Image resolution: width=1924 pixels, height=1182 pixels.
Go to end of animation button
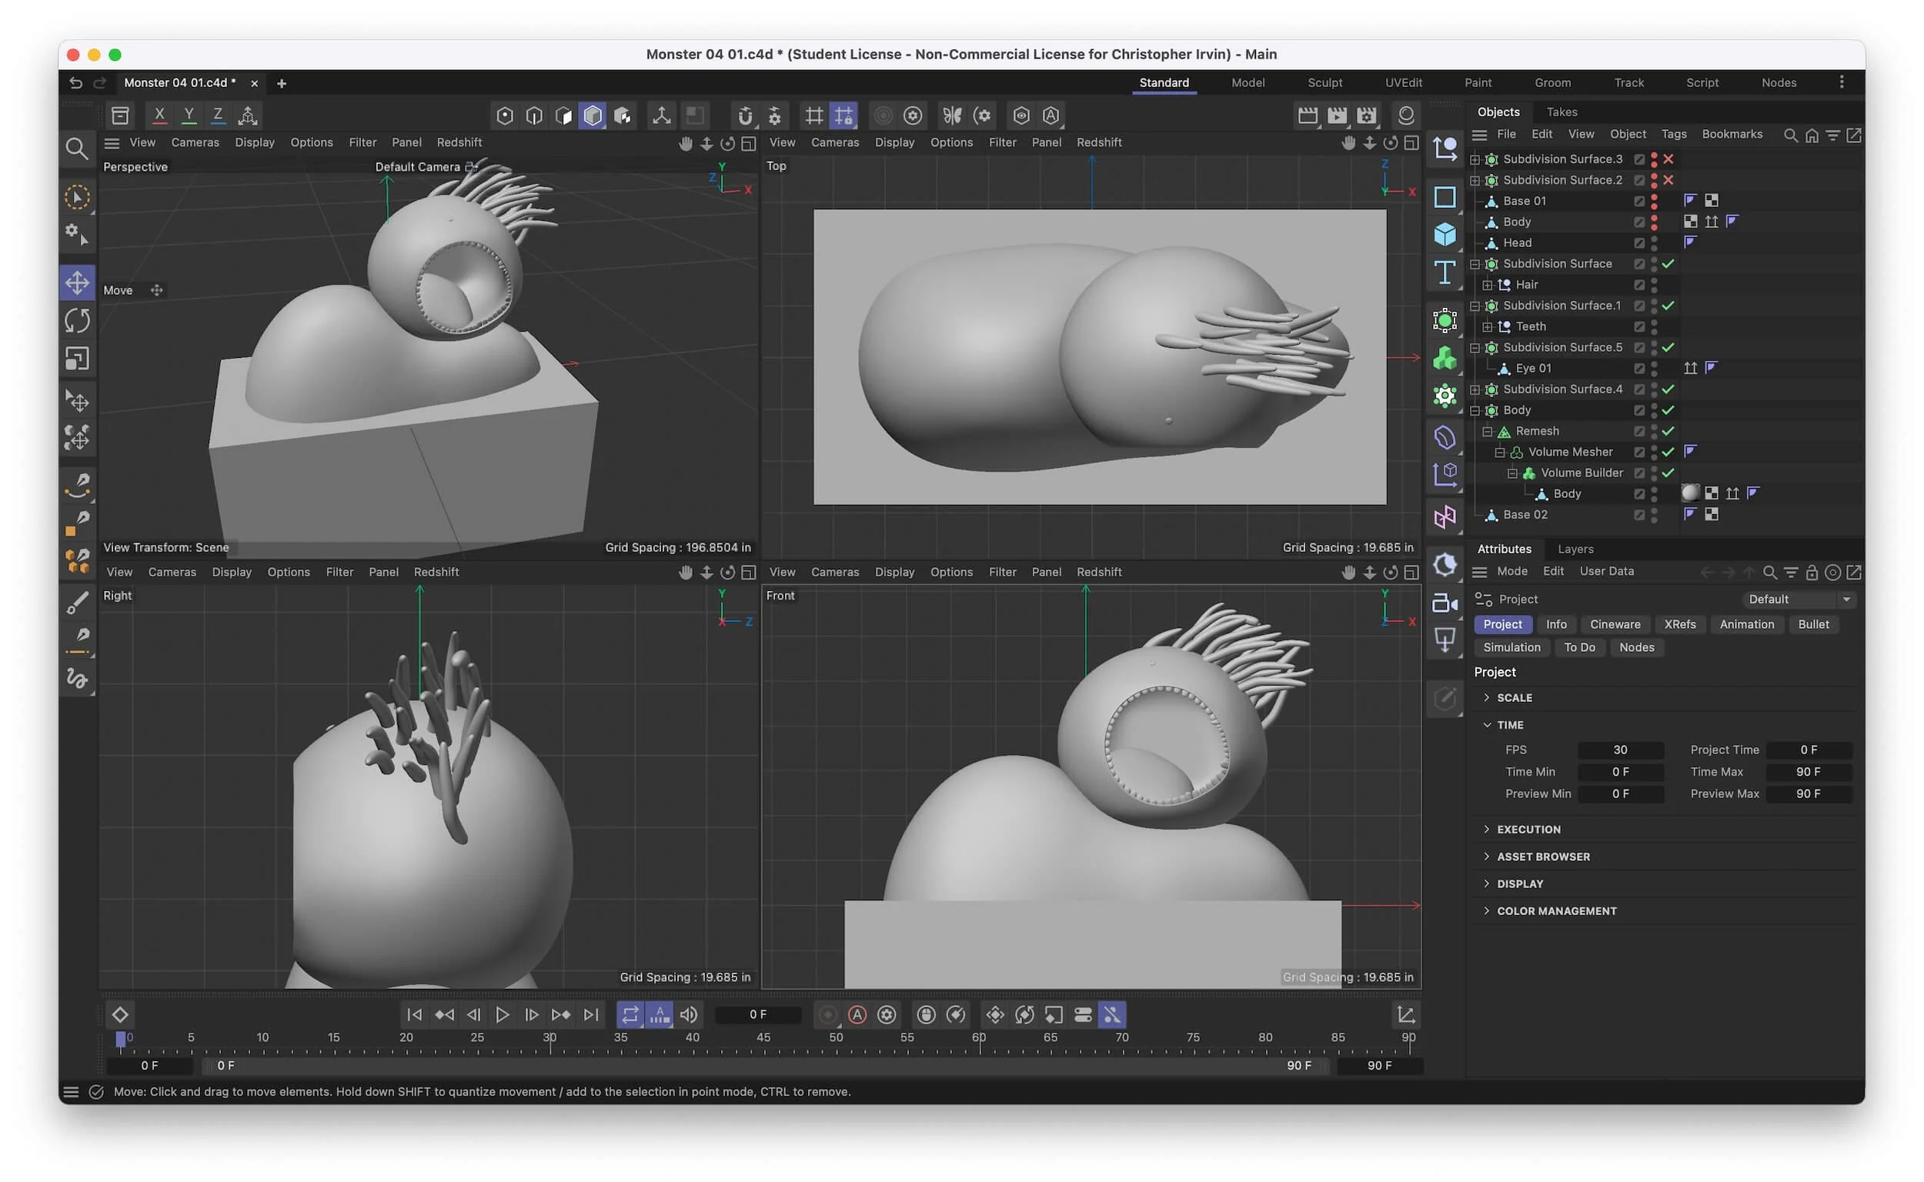[591, 1014]
